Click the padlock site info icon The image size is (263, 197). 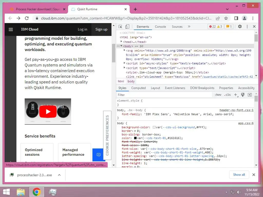point(37,18)
